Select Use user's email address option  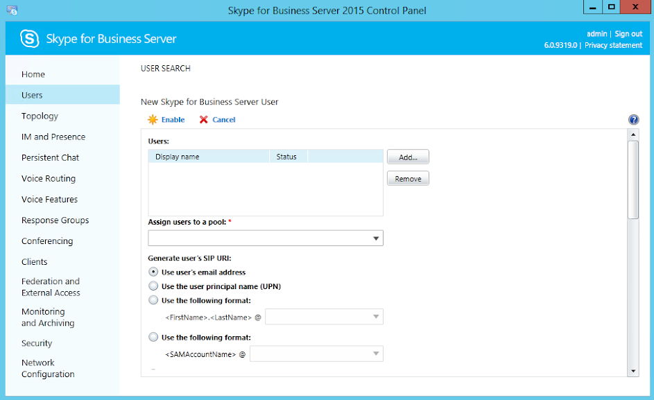click(x=153, y=272)
